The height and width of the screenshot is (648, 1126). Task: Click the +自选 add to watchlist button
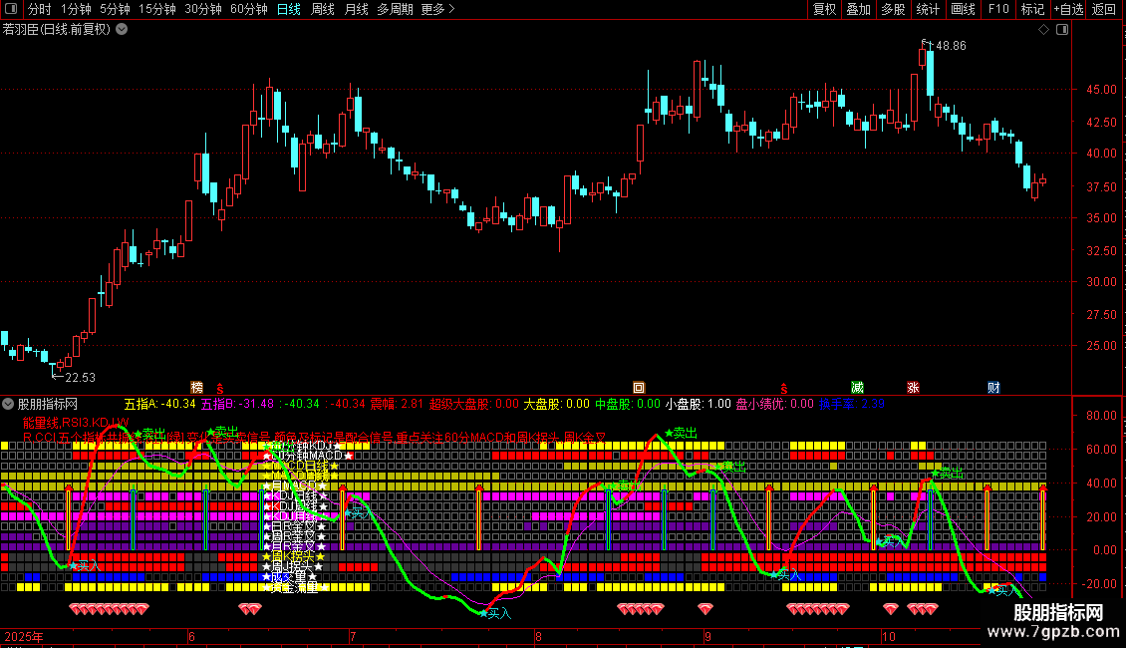pyautogui.click(x=1068, y=9)
